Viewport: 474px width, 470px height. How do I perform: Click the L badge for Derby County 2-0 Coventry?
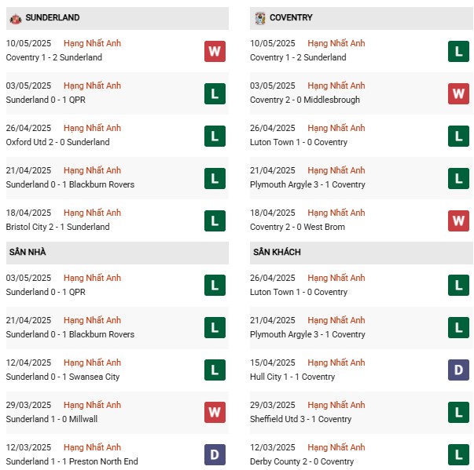coord(458,454)
